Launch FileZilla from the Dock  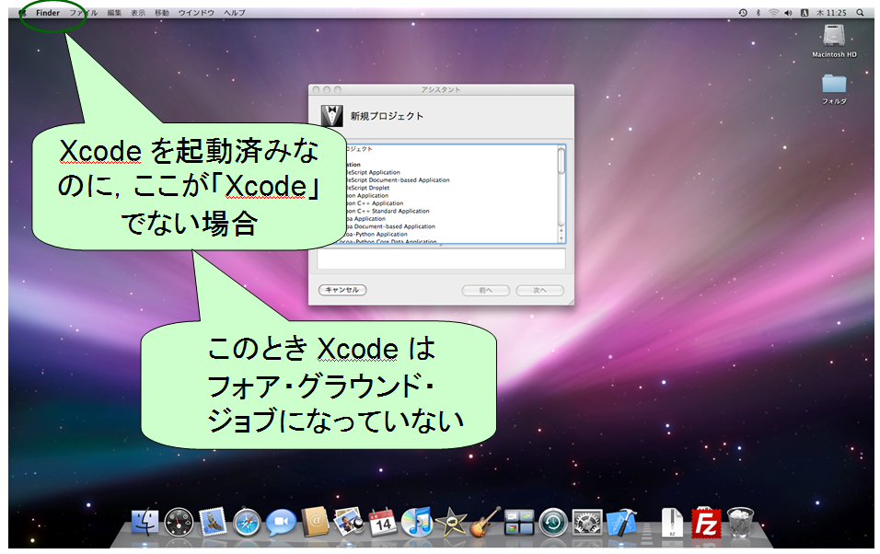(x=706, y=523)
